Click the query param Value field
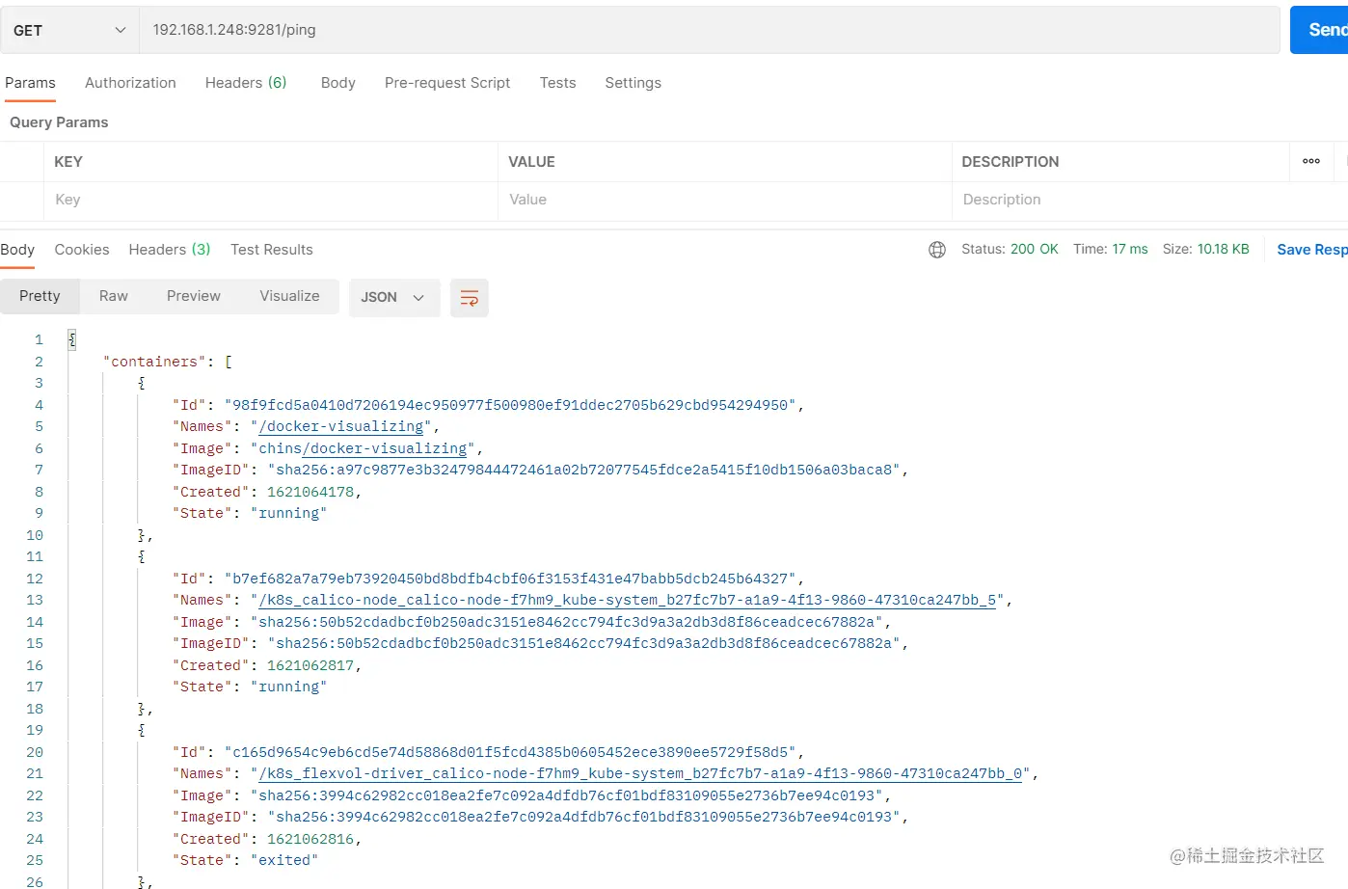Image resolution: width=1348 pixels, height=889 pixels. [x=725, y=200]
